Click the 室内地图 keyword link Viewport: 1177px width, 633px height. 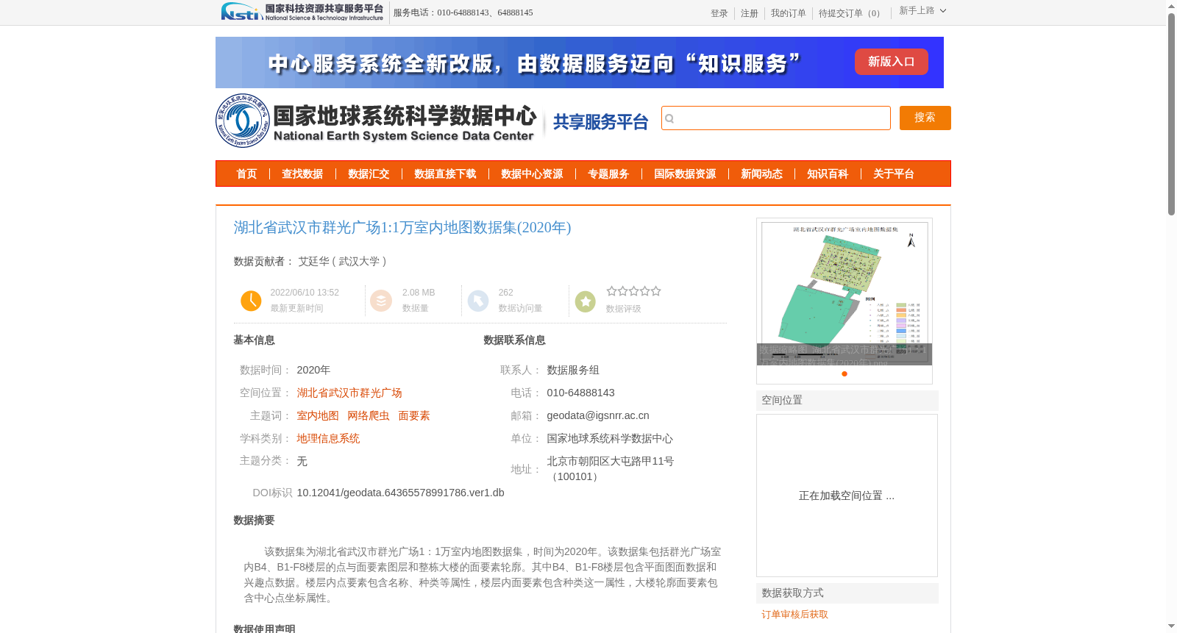pyautogui.click(x=318, y=416)
